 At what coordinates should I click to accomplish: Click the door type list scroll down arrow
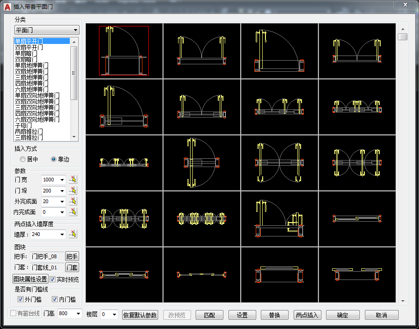74,137
